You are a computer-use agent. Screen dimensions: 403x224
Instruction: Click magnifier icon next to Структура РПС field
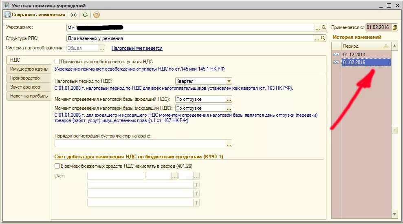pos(323,38)
